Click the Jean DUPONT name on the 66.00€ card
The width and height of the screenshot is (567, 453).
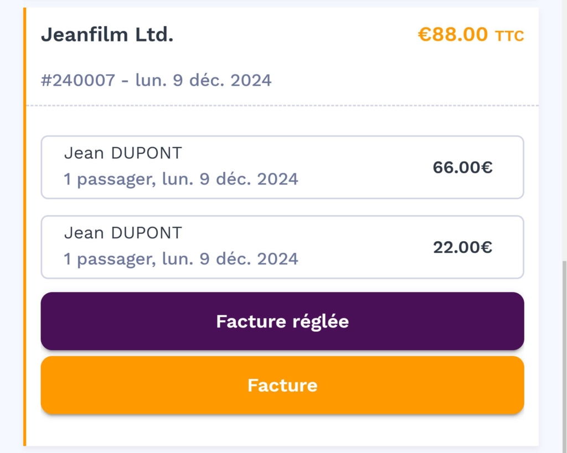[x=123, y=153]
